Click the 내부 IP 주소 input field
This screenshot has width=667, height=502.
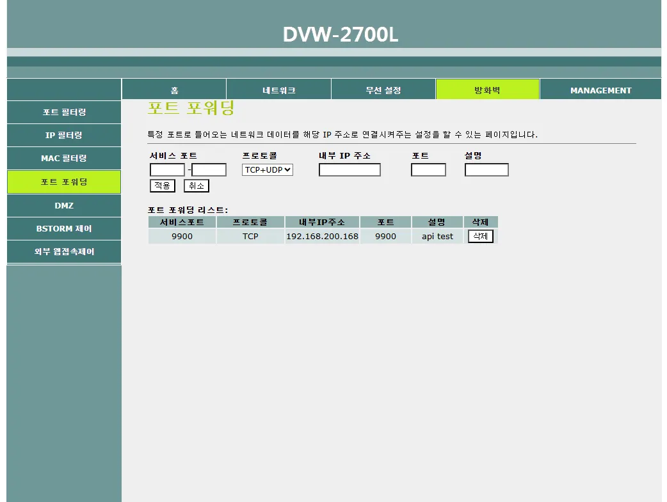point(349,169)
